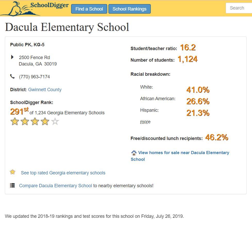Click the gold star icon beside top rated link

[x=12, y=172]
